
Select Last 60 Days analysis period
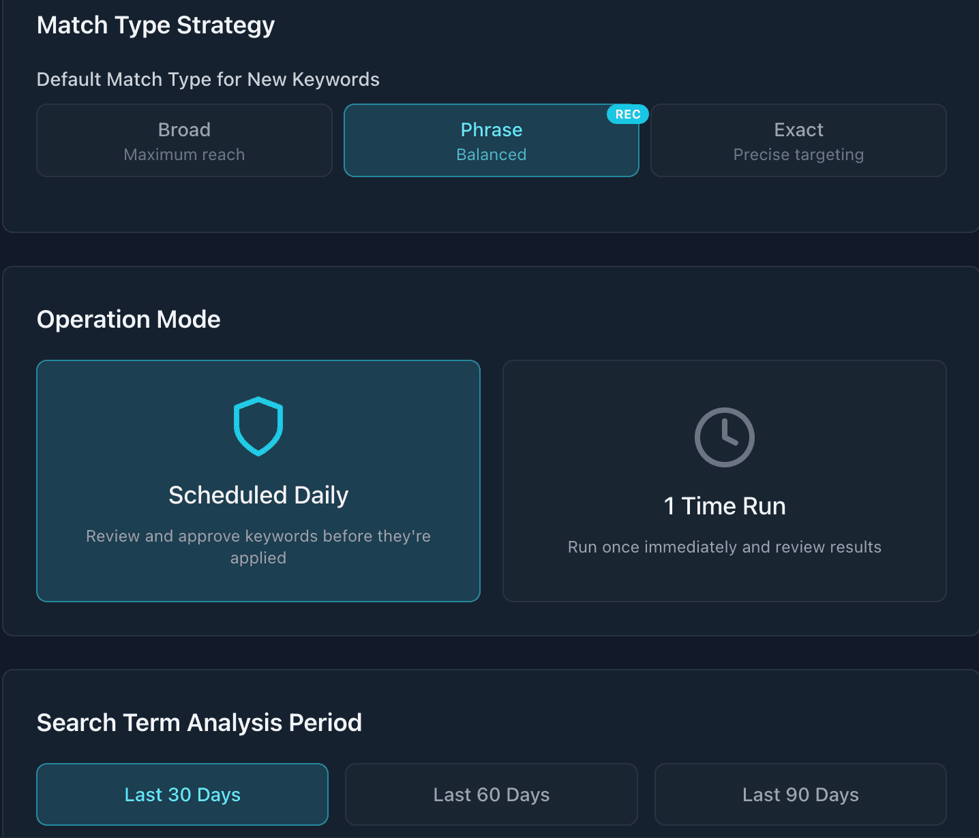tap(491, 794)
